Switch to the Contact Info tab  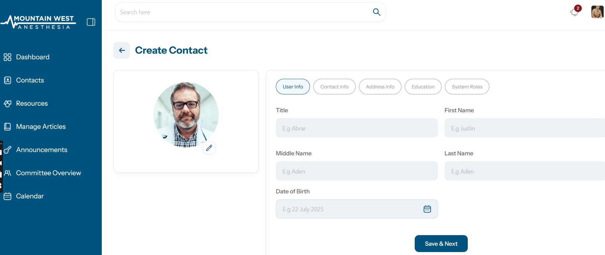click(334, 87)
